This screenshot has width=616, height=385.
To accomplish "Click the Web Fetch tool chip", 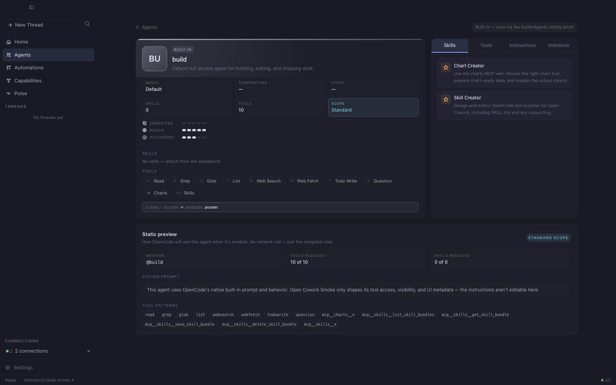I will (x=304, y=181).
